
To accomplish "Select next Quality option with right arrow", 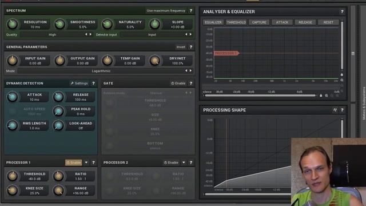I will coord(90,34).
